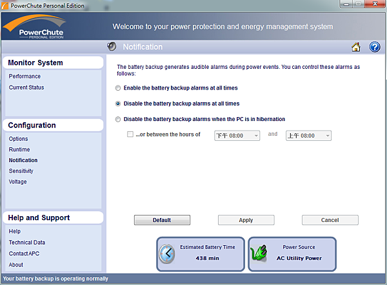Click the PowerChute title bar app icon
The height and width of the screenshot is (285, 387).
[5, 5]
